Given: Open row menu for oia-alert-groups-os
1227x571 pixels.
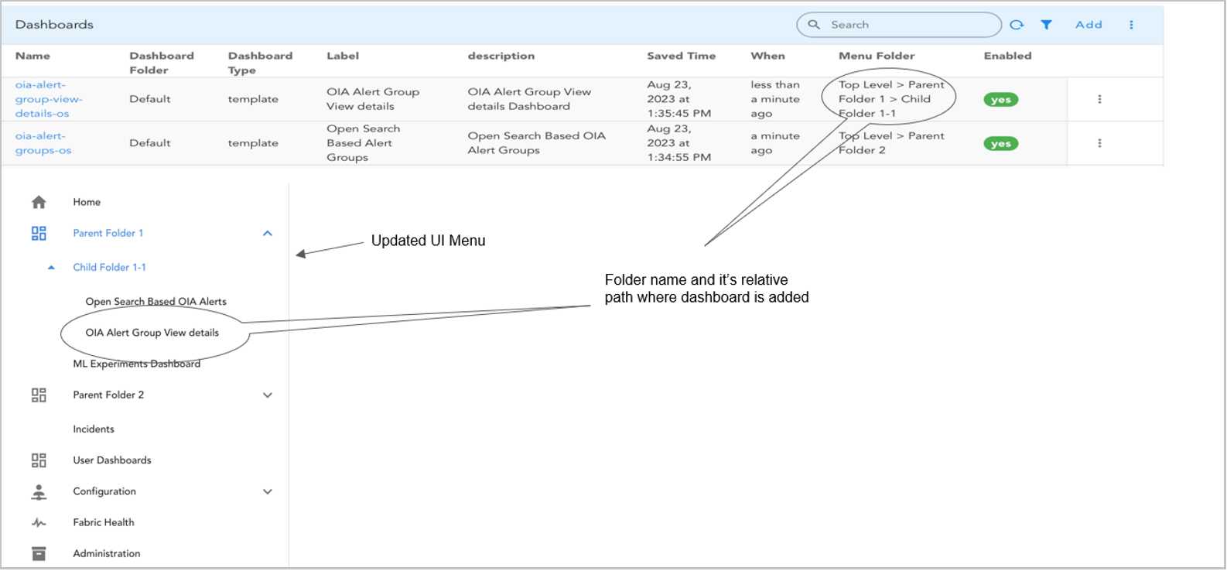Looking at the screenshot, I should click(x=1099, y=143).
